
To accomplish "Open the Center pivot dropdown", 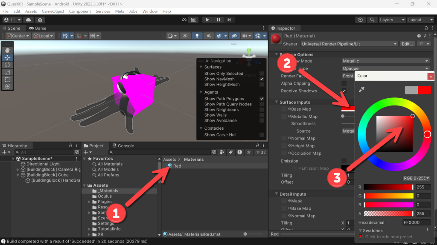I will (18, 36).
